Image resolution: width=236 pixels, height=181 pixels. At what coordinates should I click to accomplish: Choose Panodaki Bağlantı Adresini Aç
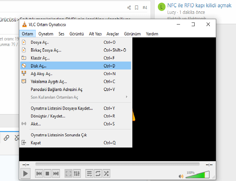[x=75, y=89]
